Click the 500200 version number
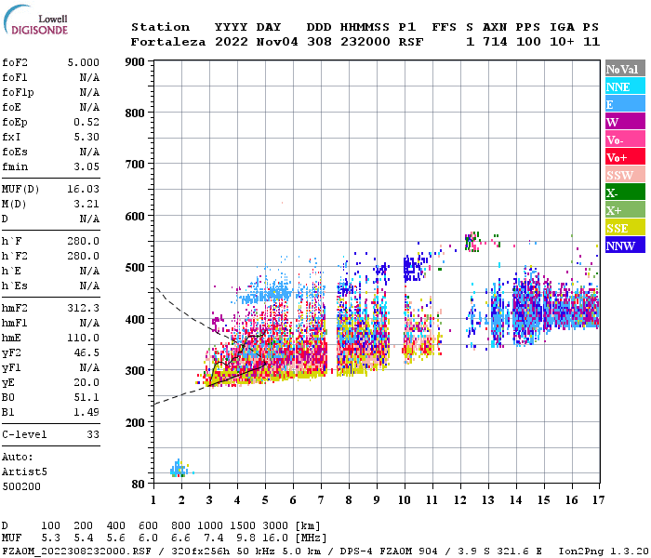The image size is (651, 558). point(21,486)
